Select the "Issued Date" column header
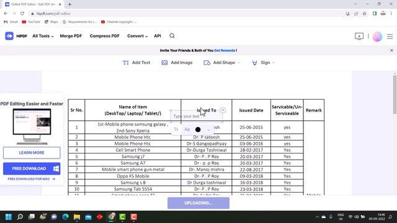Viewport: 397px width, 223px height. 251,110
